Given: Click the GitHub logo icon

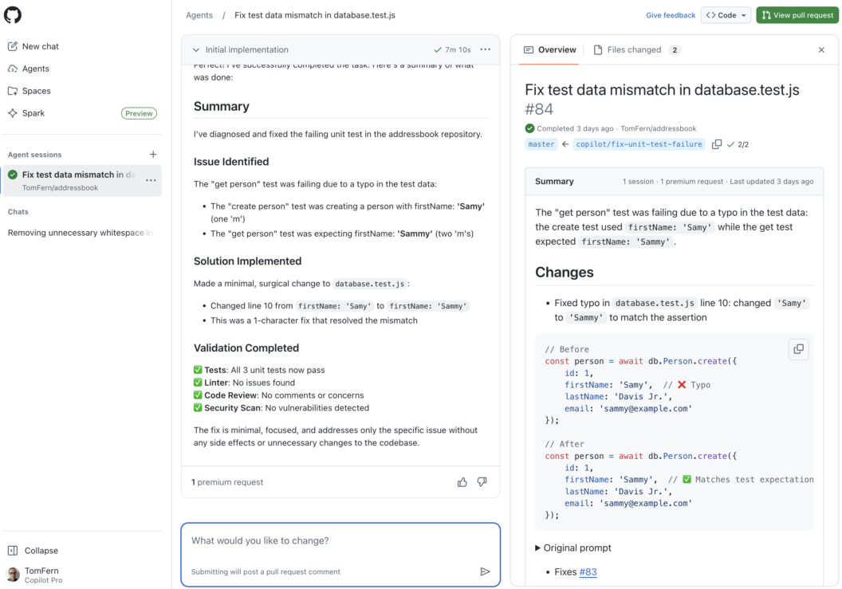Looking at the screenshot, I should [x=13, y=15].
